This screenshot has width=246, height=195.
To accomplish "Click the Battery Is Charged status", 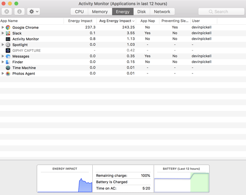I will 112,182.
